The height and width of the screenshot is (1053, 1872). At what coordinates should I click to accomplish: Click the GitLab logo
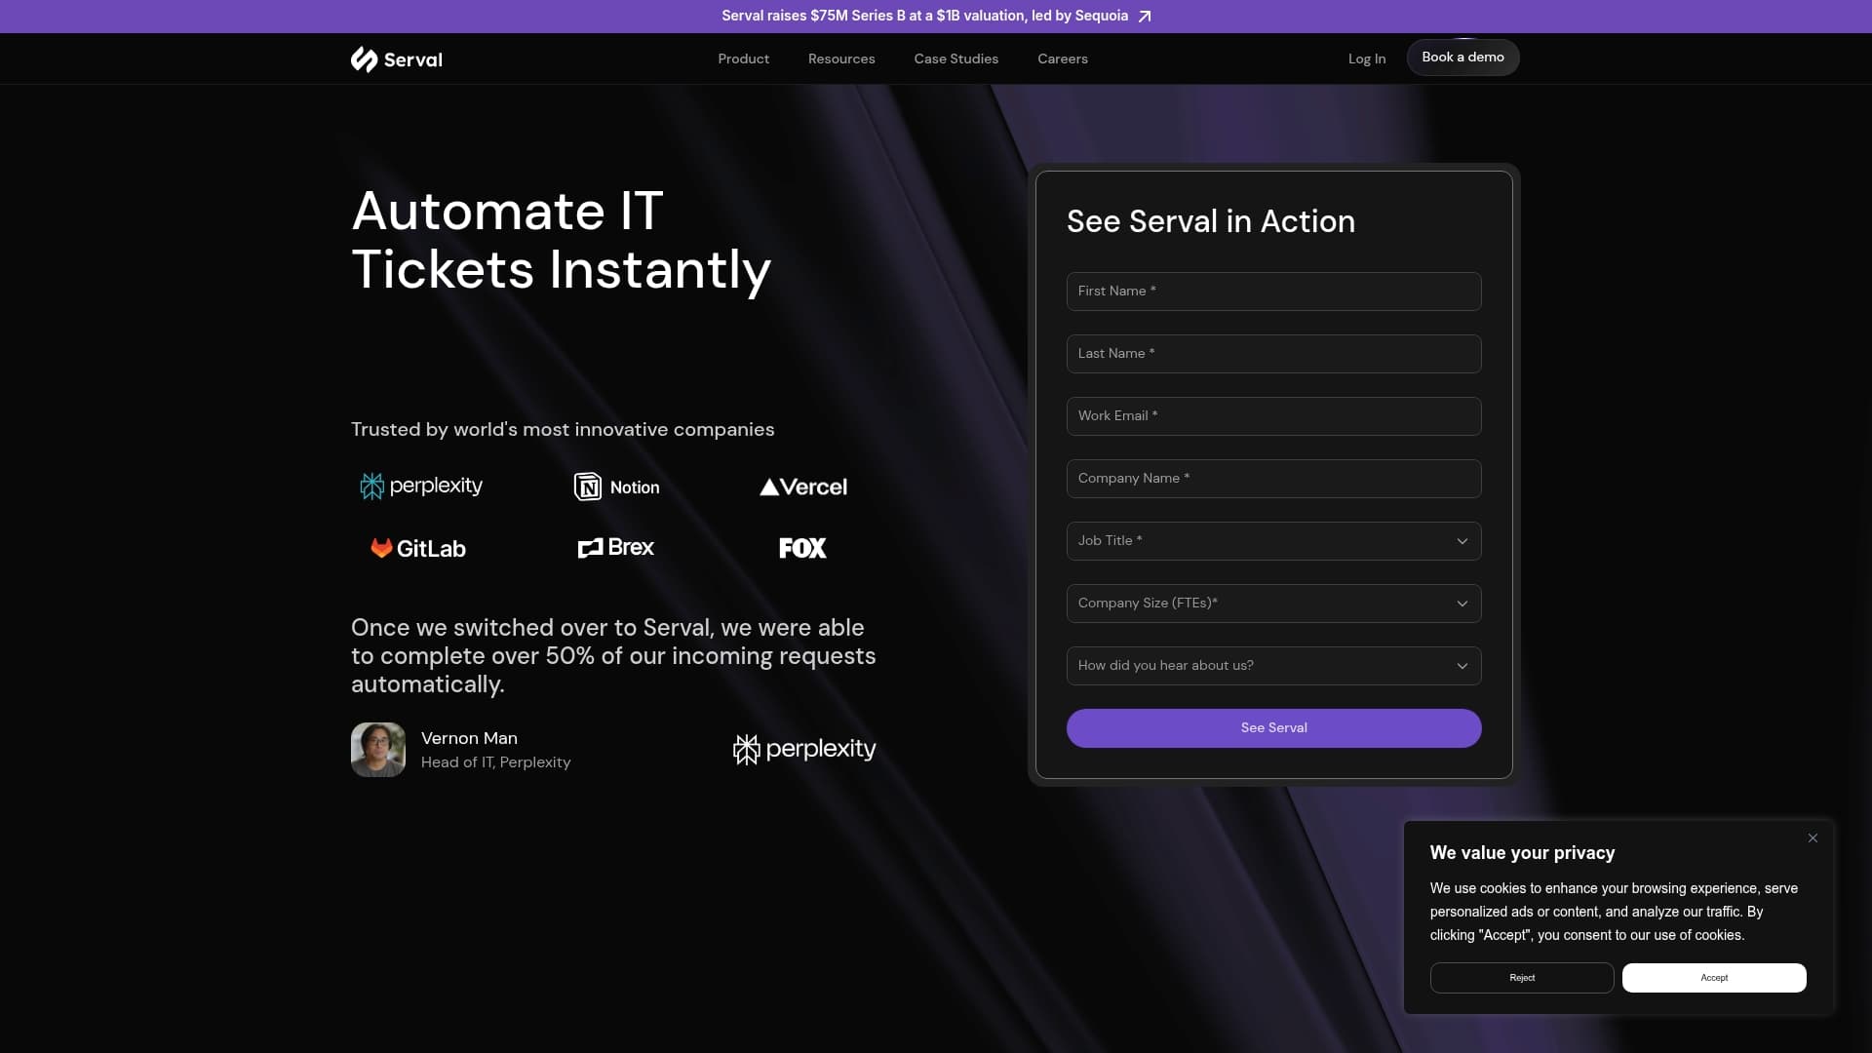point(418,548)
